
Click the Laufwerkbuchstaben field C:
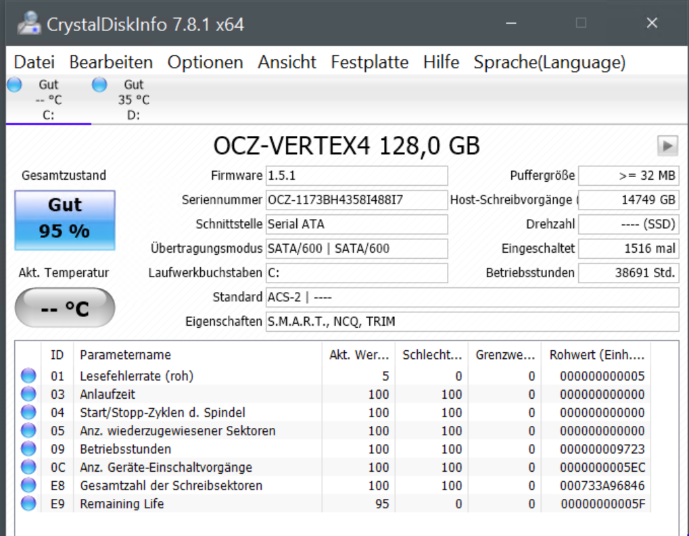[x=356, y=273]
